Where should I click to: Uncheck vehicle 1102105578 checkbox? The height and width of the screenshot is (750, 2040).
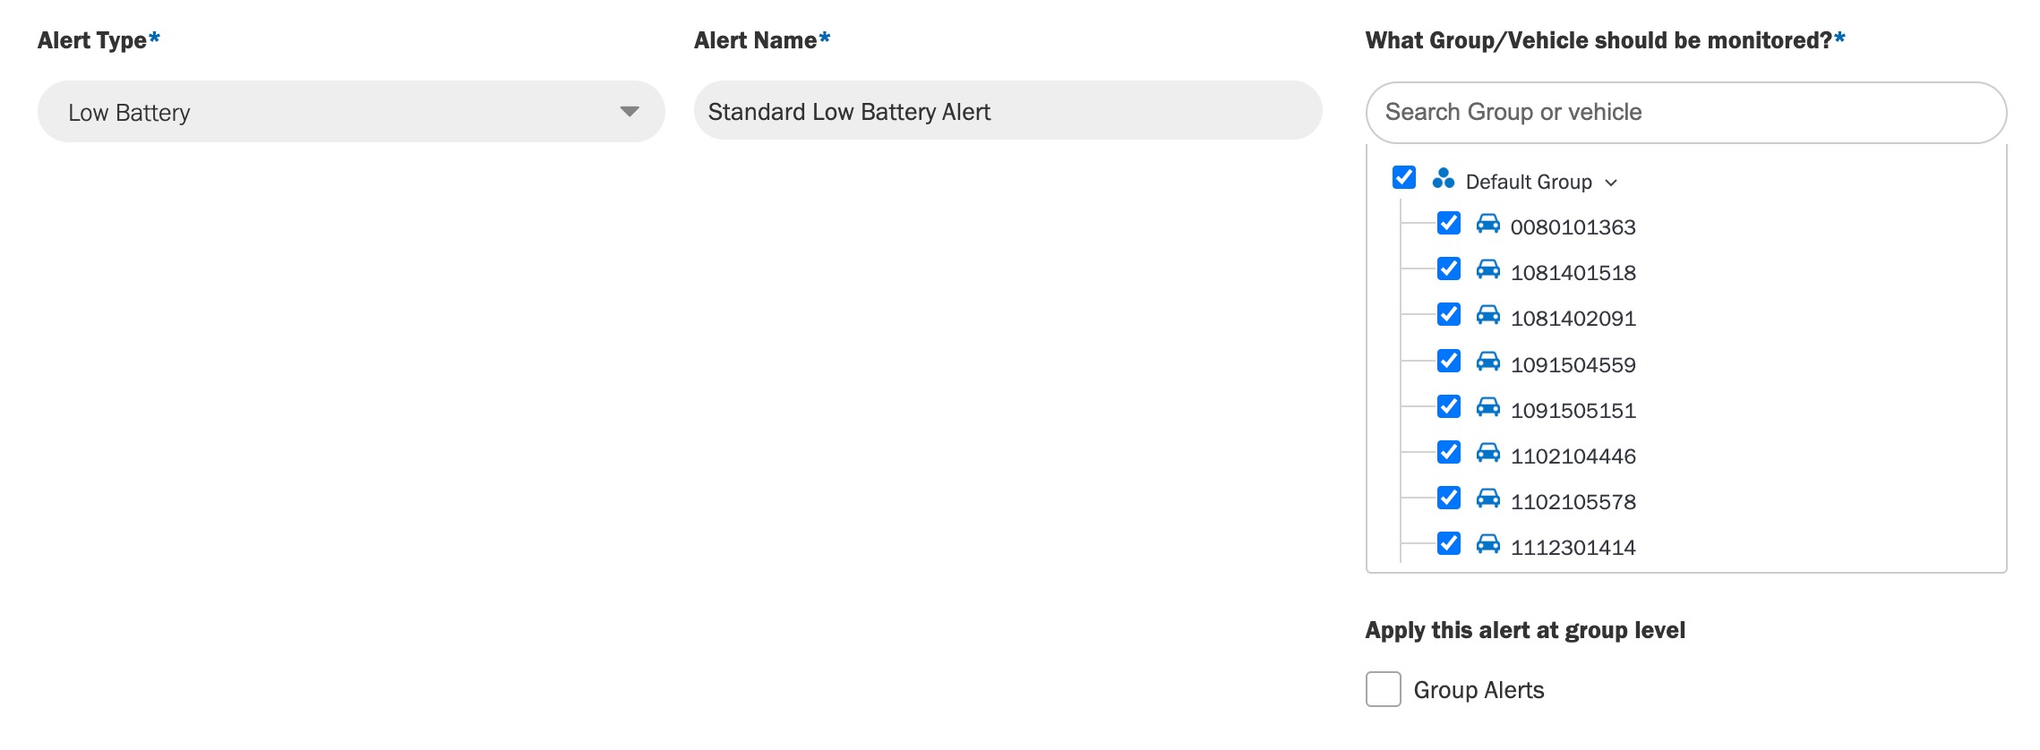click(1448, 498)
